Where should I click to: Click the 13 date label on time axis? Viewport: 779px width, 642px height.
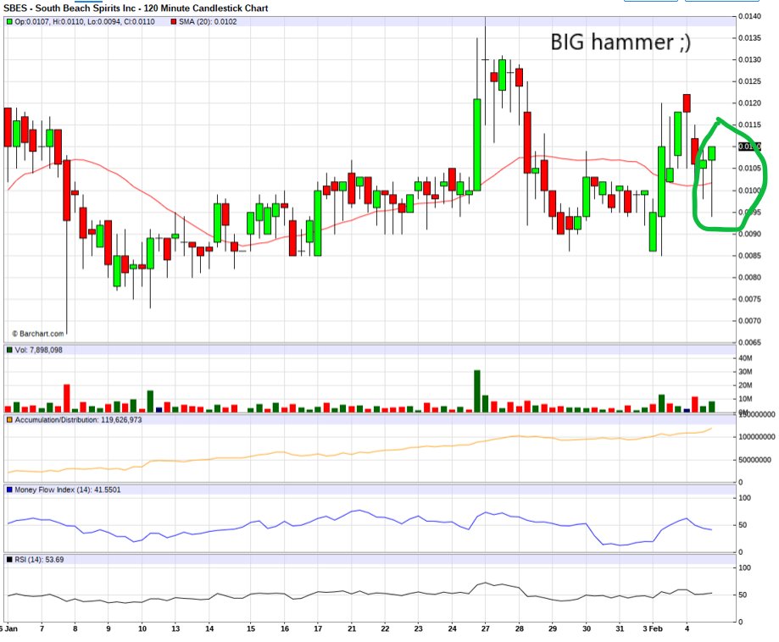[175, 628]
